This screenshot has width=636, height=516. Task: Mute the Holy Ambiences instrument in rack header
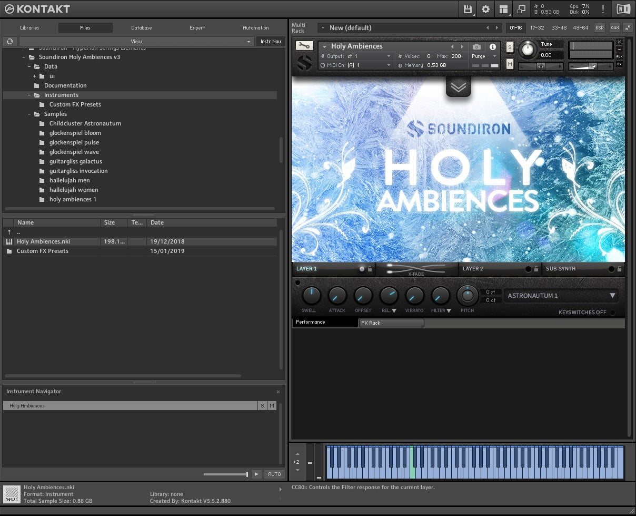[x=510, y=64]
